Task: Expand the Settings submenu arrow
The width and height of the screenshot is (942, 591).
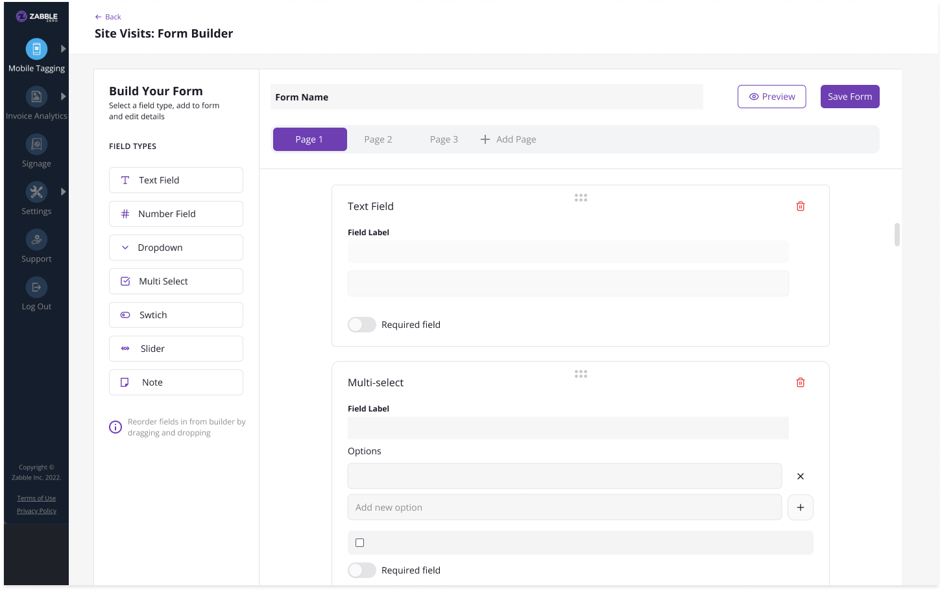Action: 63,192
